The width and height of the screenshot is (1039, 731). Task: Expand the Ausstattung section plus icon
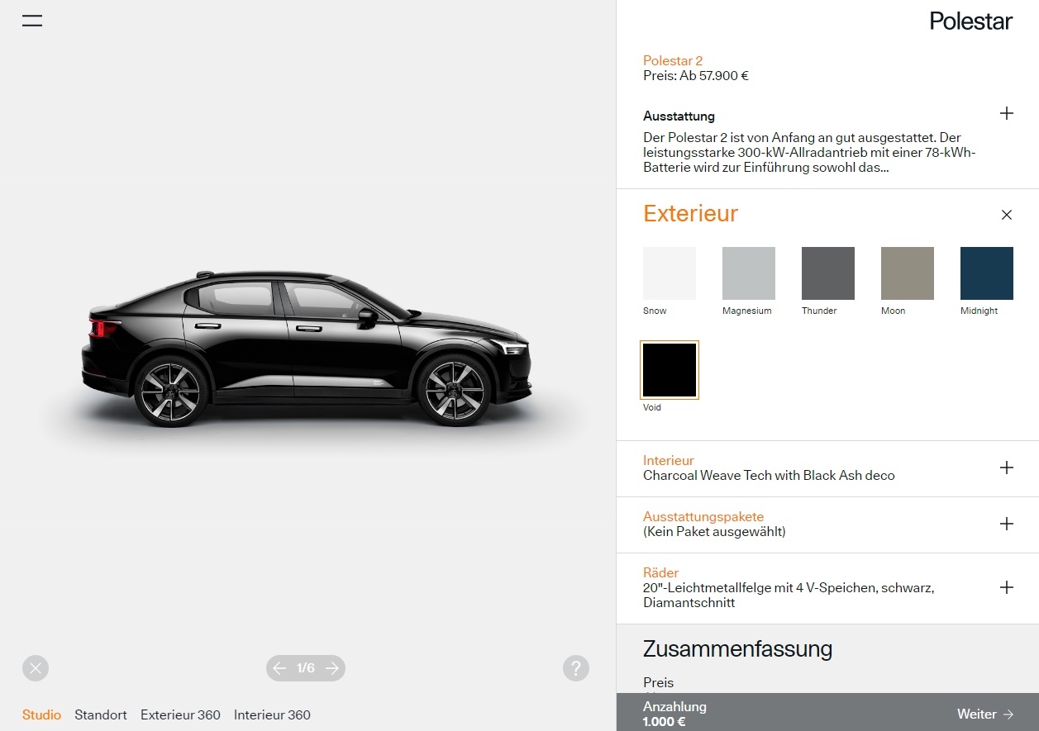click(x=1006, y=114)
